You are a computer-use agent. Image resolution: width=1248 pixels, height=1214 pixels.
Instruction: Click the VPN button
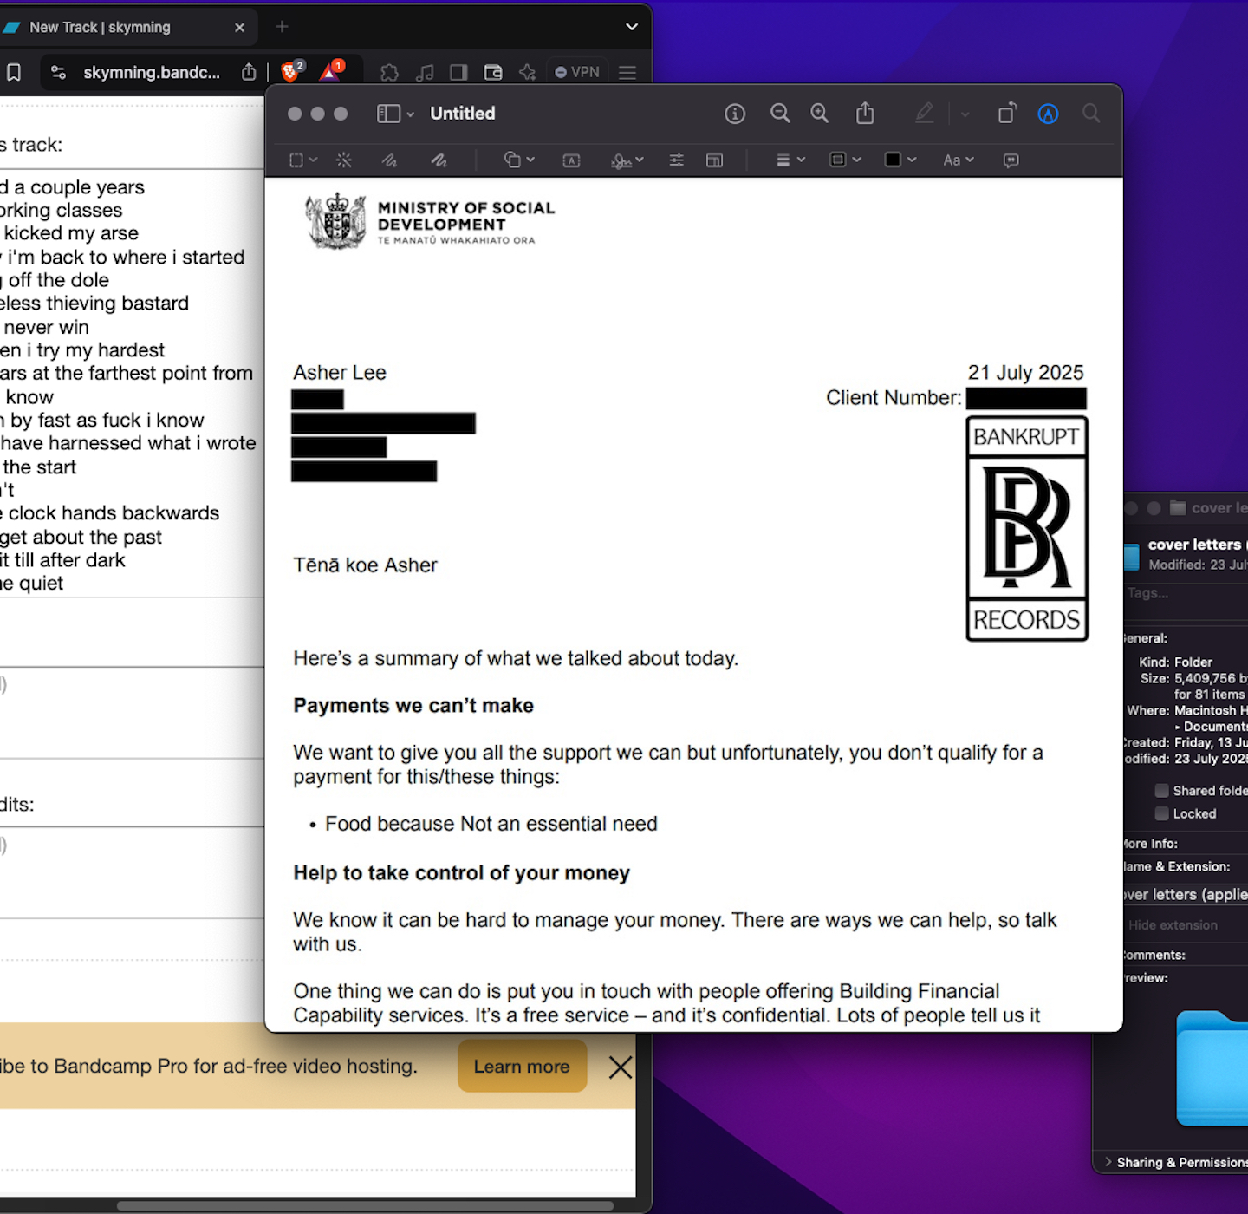click(577, 72)
